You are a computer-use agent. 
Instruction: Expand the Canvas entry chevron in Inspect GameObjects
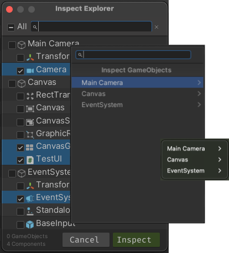[199, 94]
